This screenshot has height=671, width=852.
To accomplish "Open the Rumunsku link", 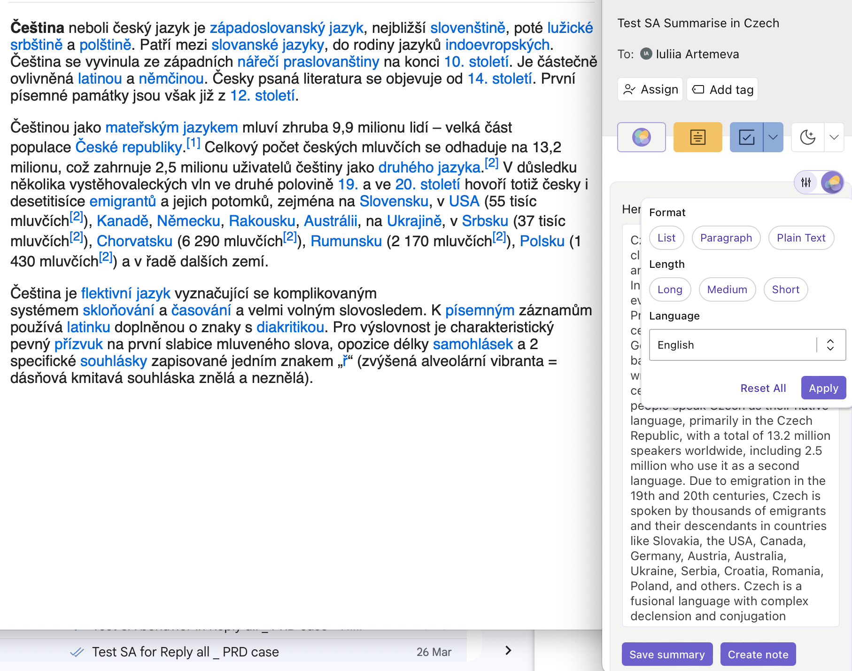I will coord(346,241).
